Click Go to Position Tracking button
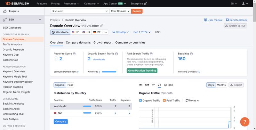 pyautogui.click(x=142, y=71)
